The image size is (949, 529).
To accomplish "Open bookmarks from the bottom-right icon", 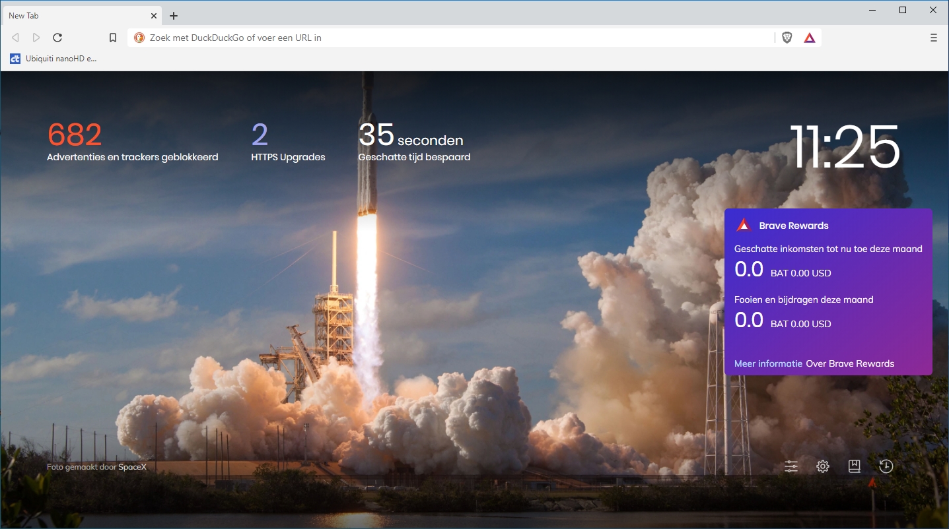I will coord(854,466).
